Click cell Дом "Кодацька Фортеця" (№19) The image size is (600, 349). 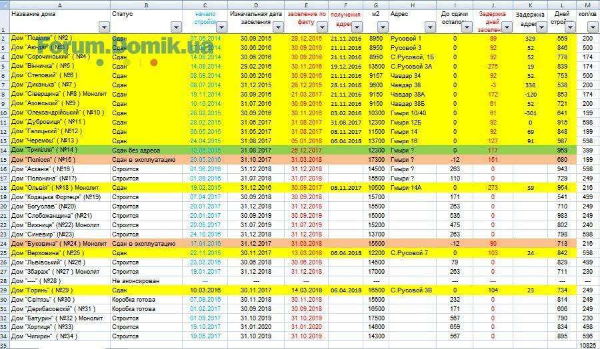click(60, 197)
